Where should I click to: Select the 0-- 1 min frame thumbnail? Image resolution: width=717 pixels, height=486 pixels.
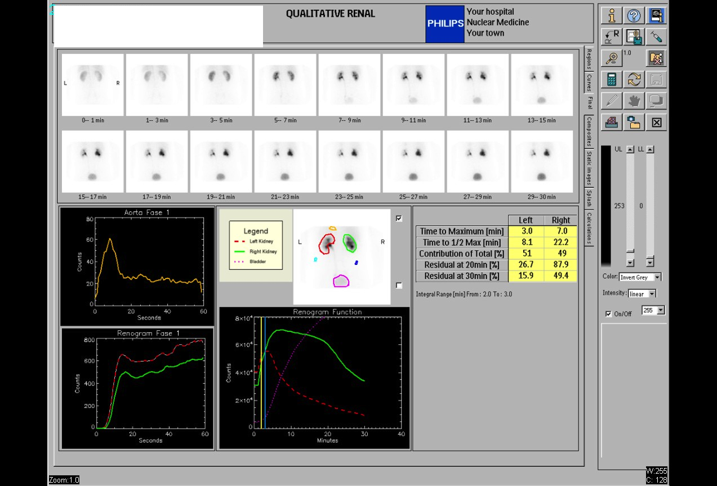(92, 85)
